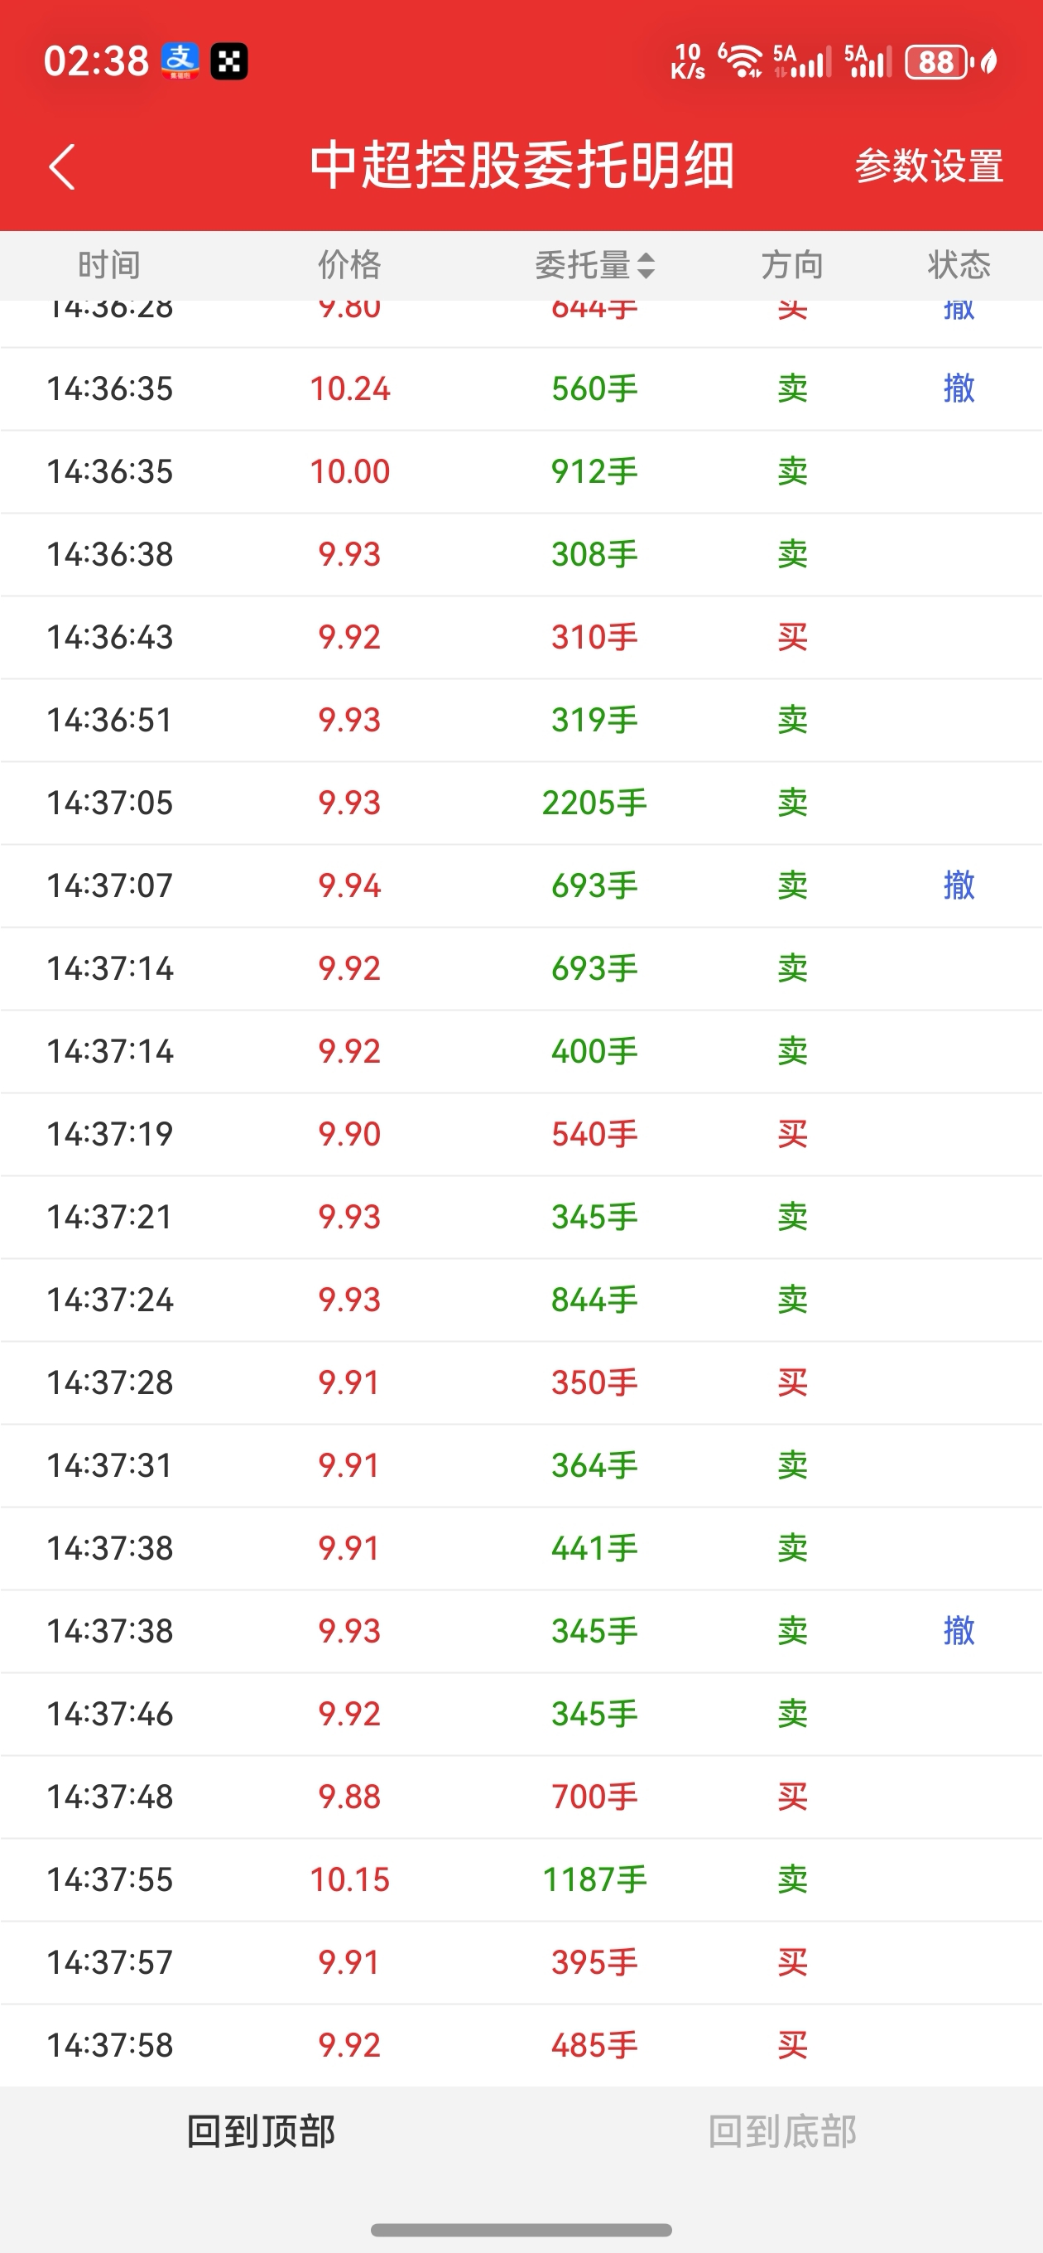
Task: Tap the network speed indicator
Action: point(688,62)
